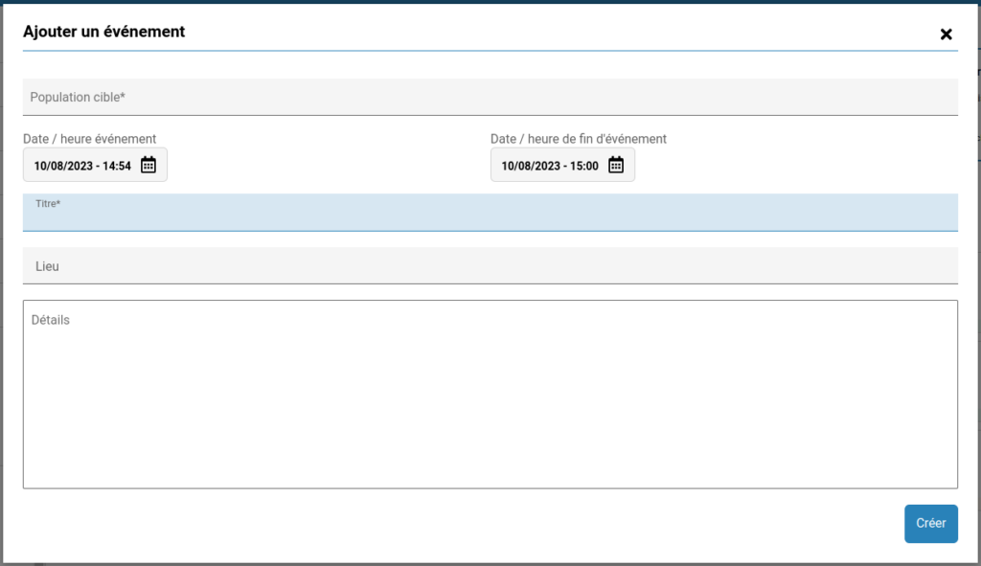981x566 pixels.
Task: Select the end date value 10/08/2023 - 15:00
Action: click(549, 166)
